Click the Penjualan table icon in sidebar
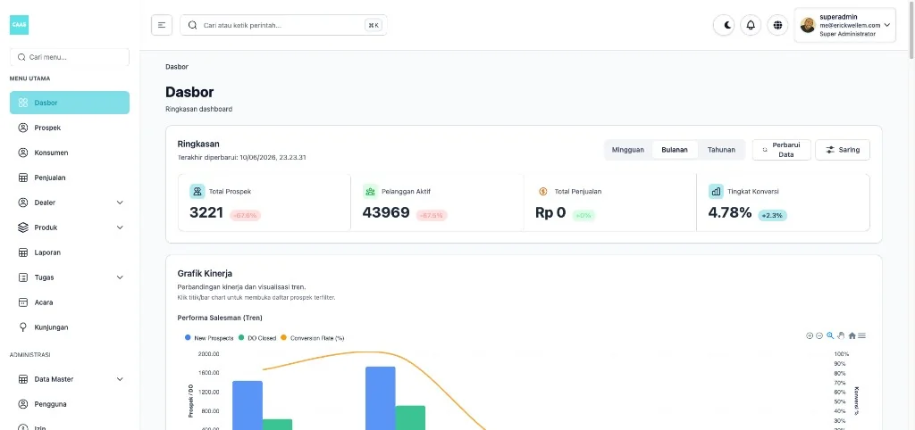 pyautogui.click(x=23, y=178)
